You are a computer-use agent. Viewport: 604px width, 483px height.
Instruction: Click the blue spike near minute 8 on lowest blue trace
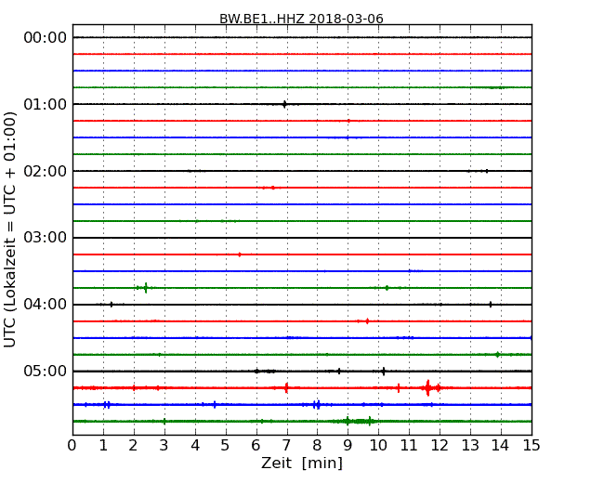pos(317,404)
